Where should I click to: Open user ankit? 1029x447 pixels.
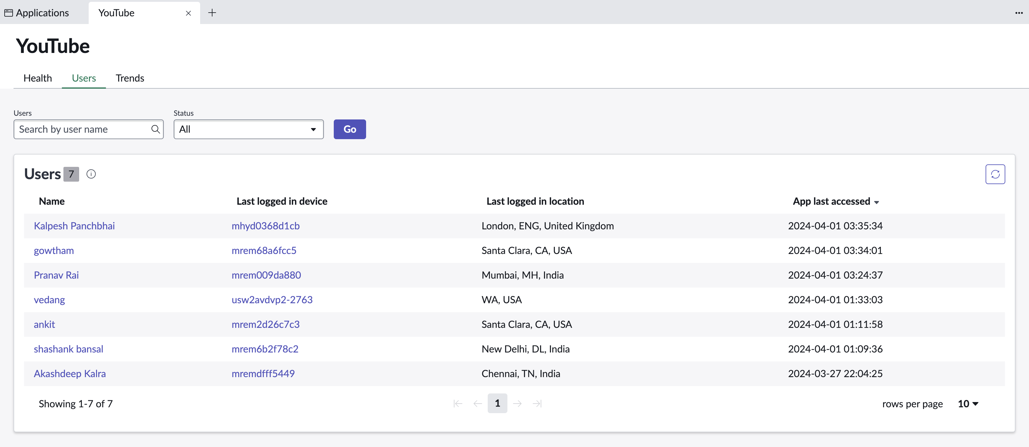click(44, 324)
